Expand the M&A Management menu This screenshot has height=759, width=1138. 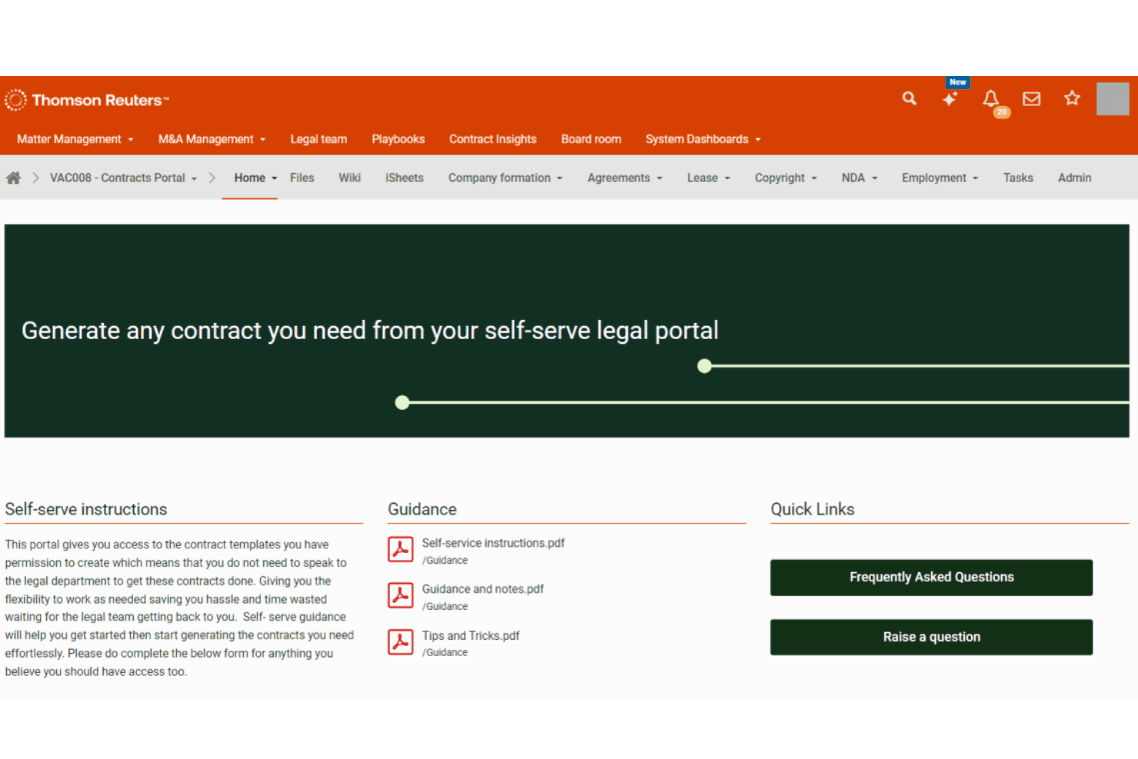click(x=212, y=139)
